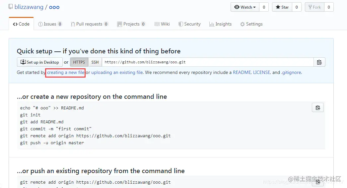Open the Watch notifications dropdown
The image size is (347, 188).
click(245, 7)
